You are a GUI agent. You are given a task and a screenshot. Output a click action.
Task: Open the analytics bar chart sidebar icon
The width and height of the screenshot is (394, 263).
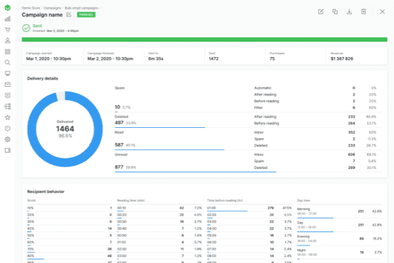point(7,19)
